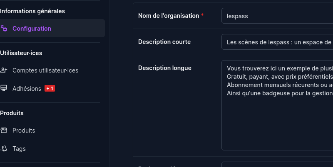Click inside the Description longue textarea

277,105
